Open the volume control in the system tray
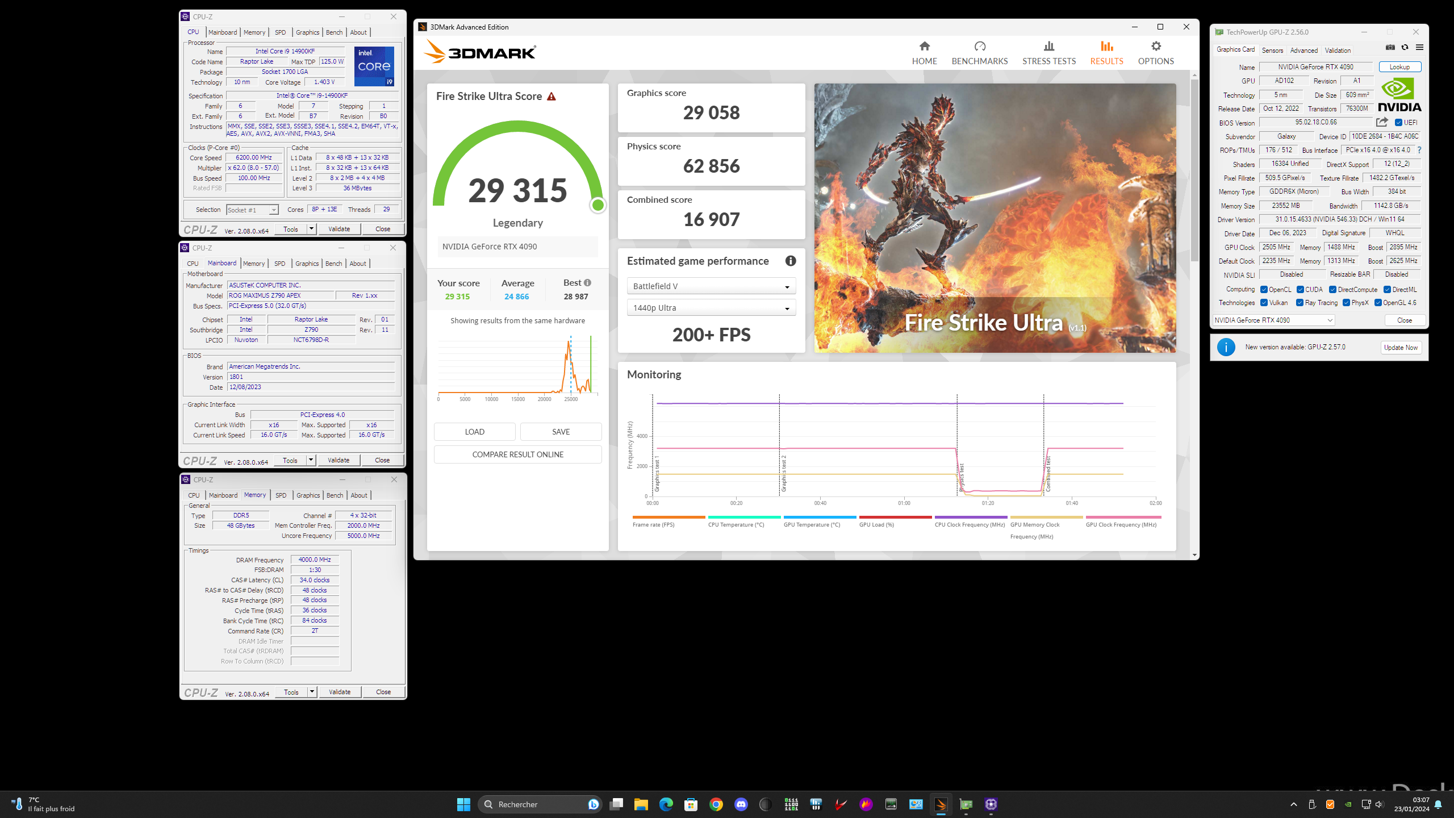This screenshot has width=1454, height=818. 1378,804
